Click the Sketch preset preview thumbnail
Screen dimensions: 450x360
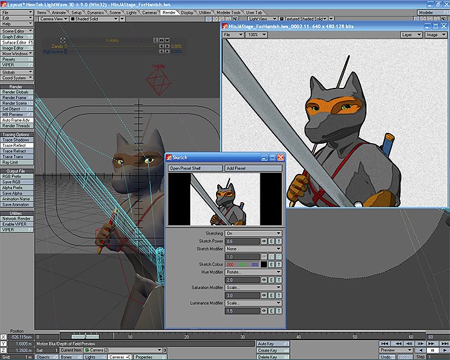click(x=225, y=199)
